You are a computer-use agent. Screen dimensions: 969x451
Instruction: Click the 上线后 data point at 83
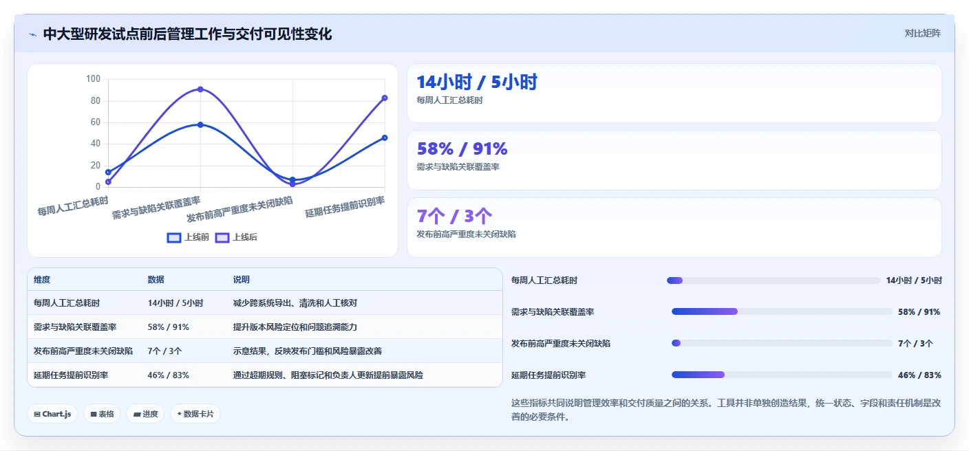385,98
